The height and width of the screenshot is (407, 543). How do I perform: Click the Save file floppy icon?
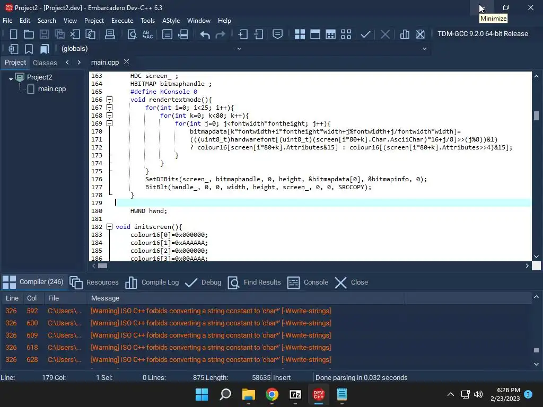[45, 34]
